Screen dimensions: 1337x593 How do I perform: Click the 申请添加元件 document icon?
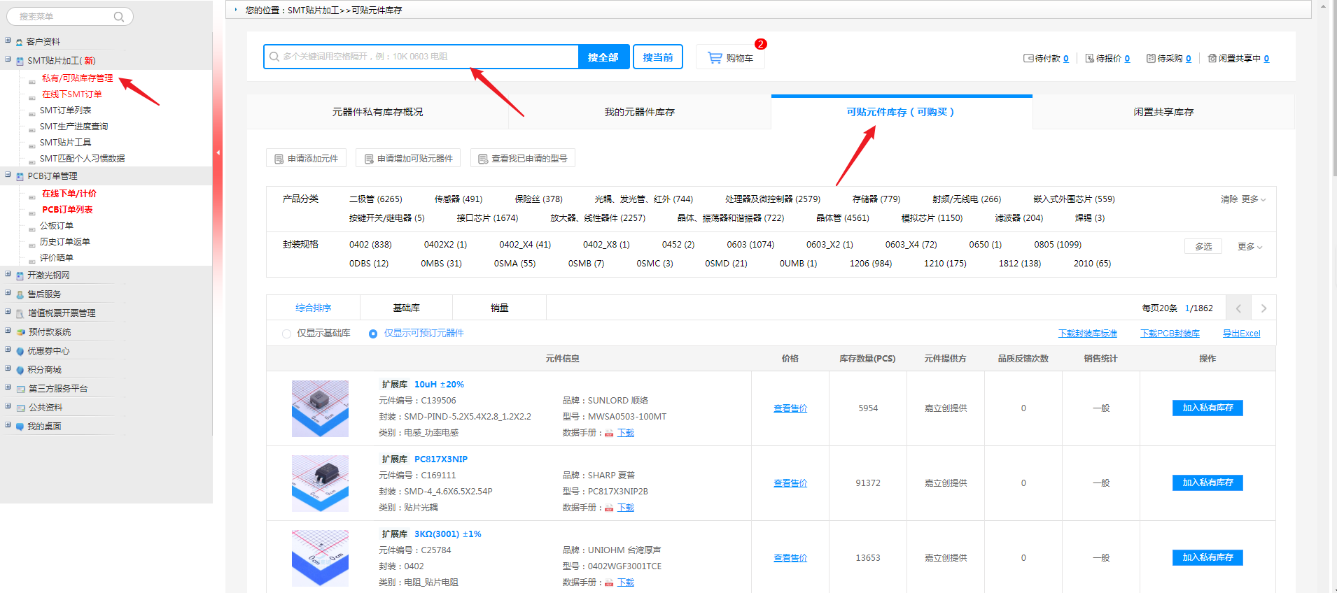[x=279, y=159]
